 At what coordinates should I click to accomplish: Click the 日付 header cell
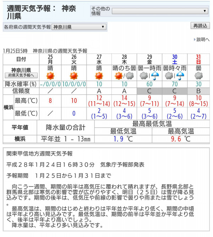(21, 59)
